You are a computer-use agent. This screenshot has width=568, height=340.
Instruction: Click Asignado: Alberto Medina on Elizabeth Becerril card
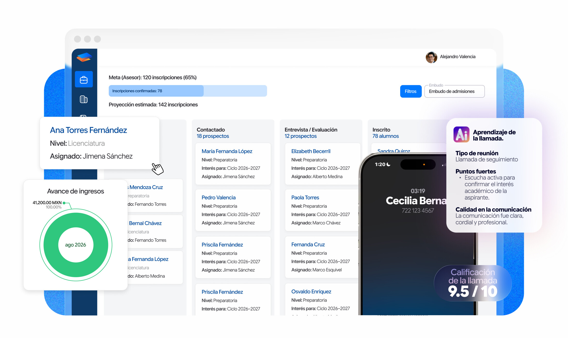(x=317, y=176)
